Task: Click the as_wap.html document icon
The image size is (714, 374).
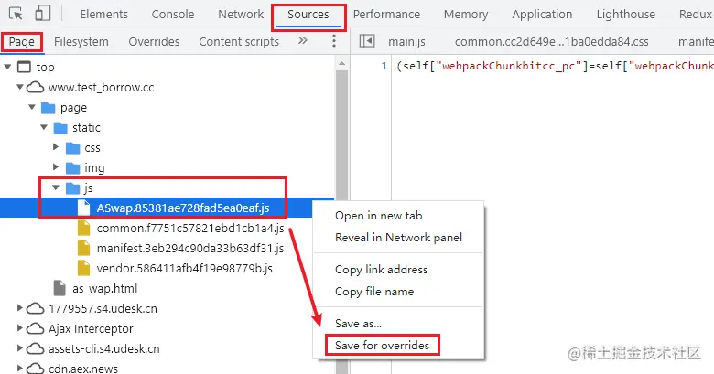Action: [59, 288]
